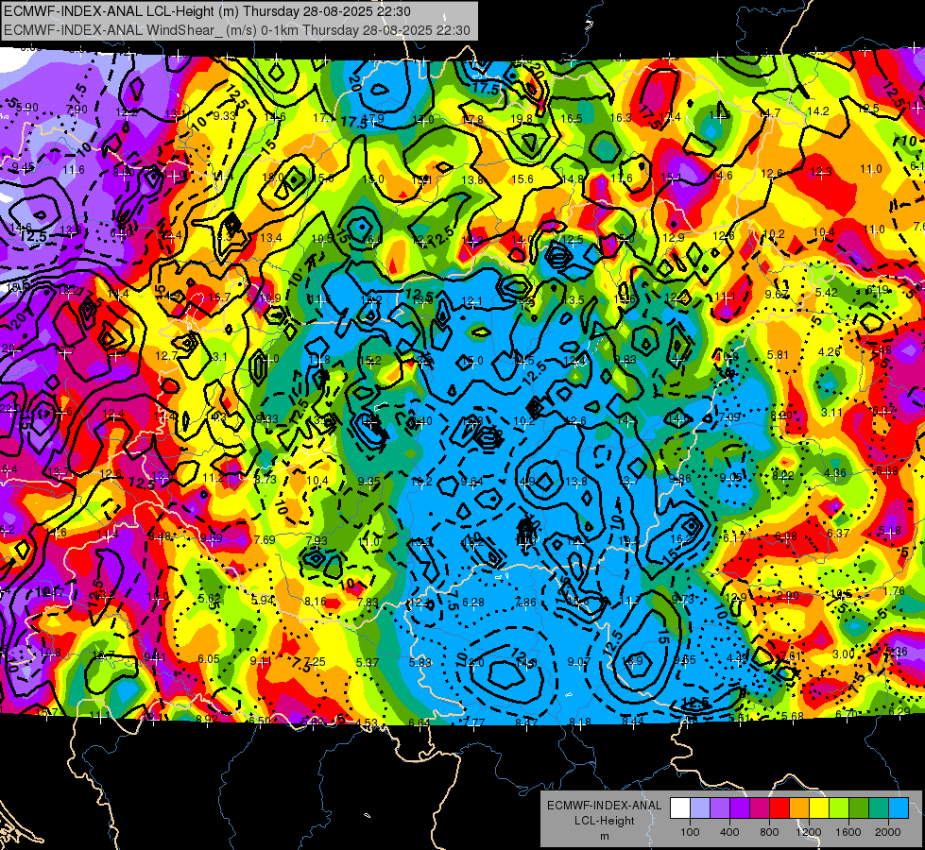The width and height of the screenshot is (925, 850).
Task: Click the wind shear value 5.62
Action: (210, 598)
